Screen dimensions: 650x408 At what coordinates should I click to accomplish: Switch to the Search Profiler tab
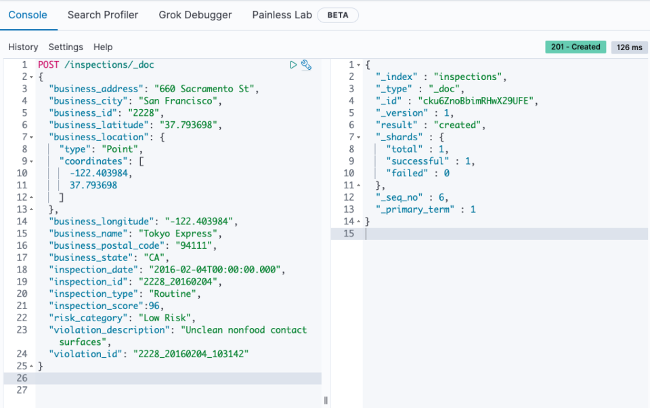point(102,14)
